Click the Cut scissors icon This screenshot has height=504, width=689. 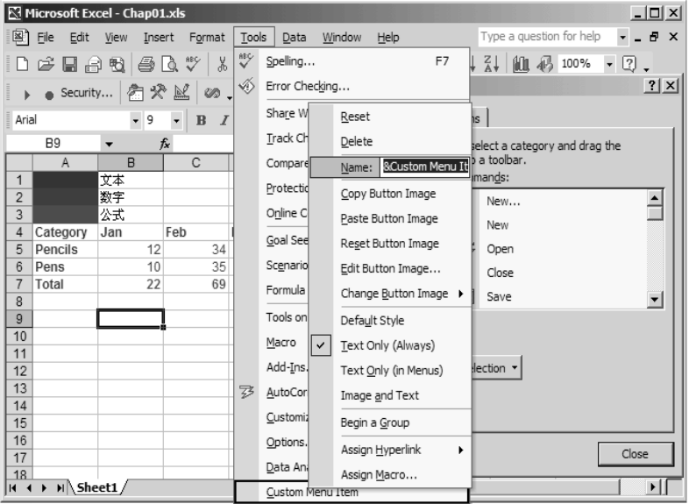click(x=223, y=64)
